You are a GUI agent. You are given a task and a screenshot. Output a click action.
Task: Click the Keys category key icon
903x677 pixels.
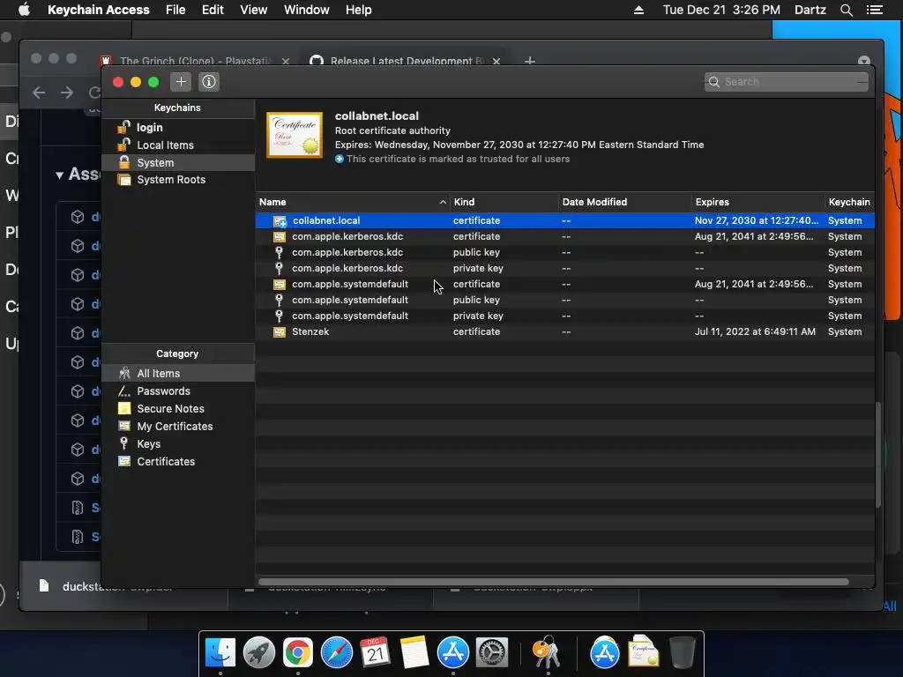123,443
